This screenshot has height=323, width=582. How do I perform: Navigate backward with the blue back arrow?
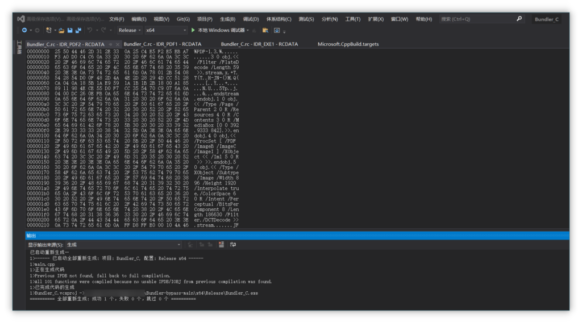click(24, 30)
